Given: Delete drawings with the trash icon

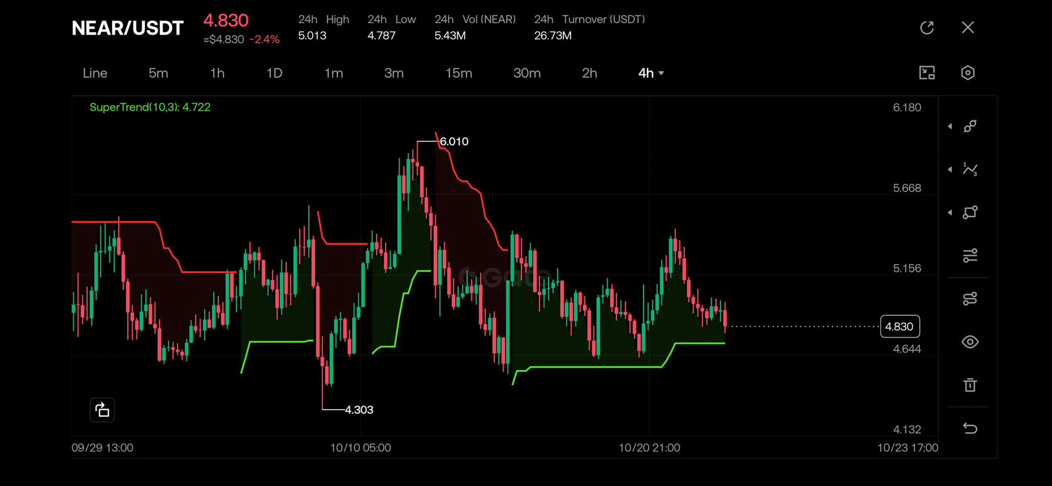Looking at the screenshot, I should [x=970, y=385].
